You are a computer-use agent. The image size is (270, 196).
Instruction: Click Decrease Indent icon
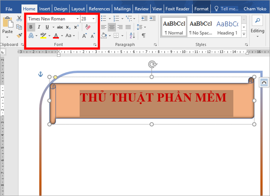[x=144, y=19]
